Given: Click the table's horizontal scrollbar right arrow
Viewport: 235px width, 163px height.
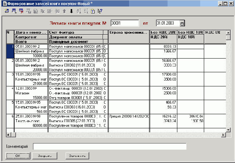Looking at the screenshot, I should coord(223,135).
